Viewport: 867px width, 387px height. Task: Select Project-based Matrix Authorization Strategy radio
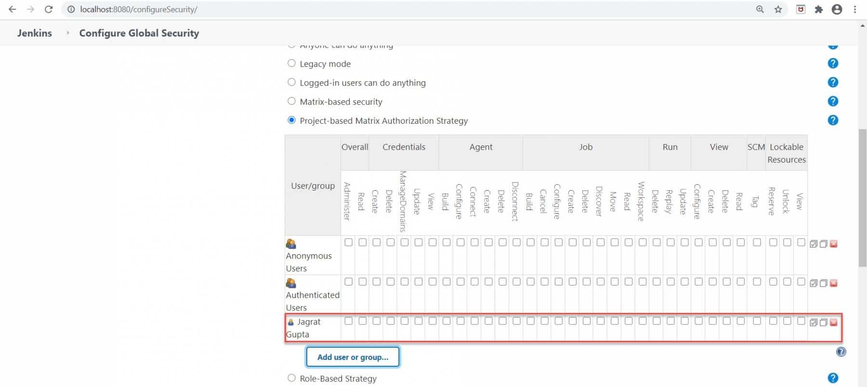click(x=291, y=120)
